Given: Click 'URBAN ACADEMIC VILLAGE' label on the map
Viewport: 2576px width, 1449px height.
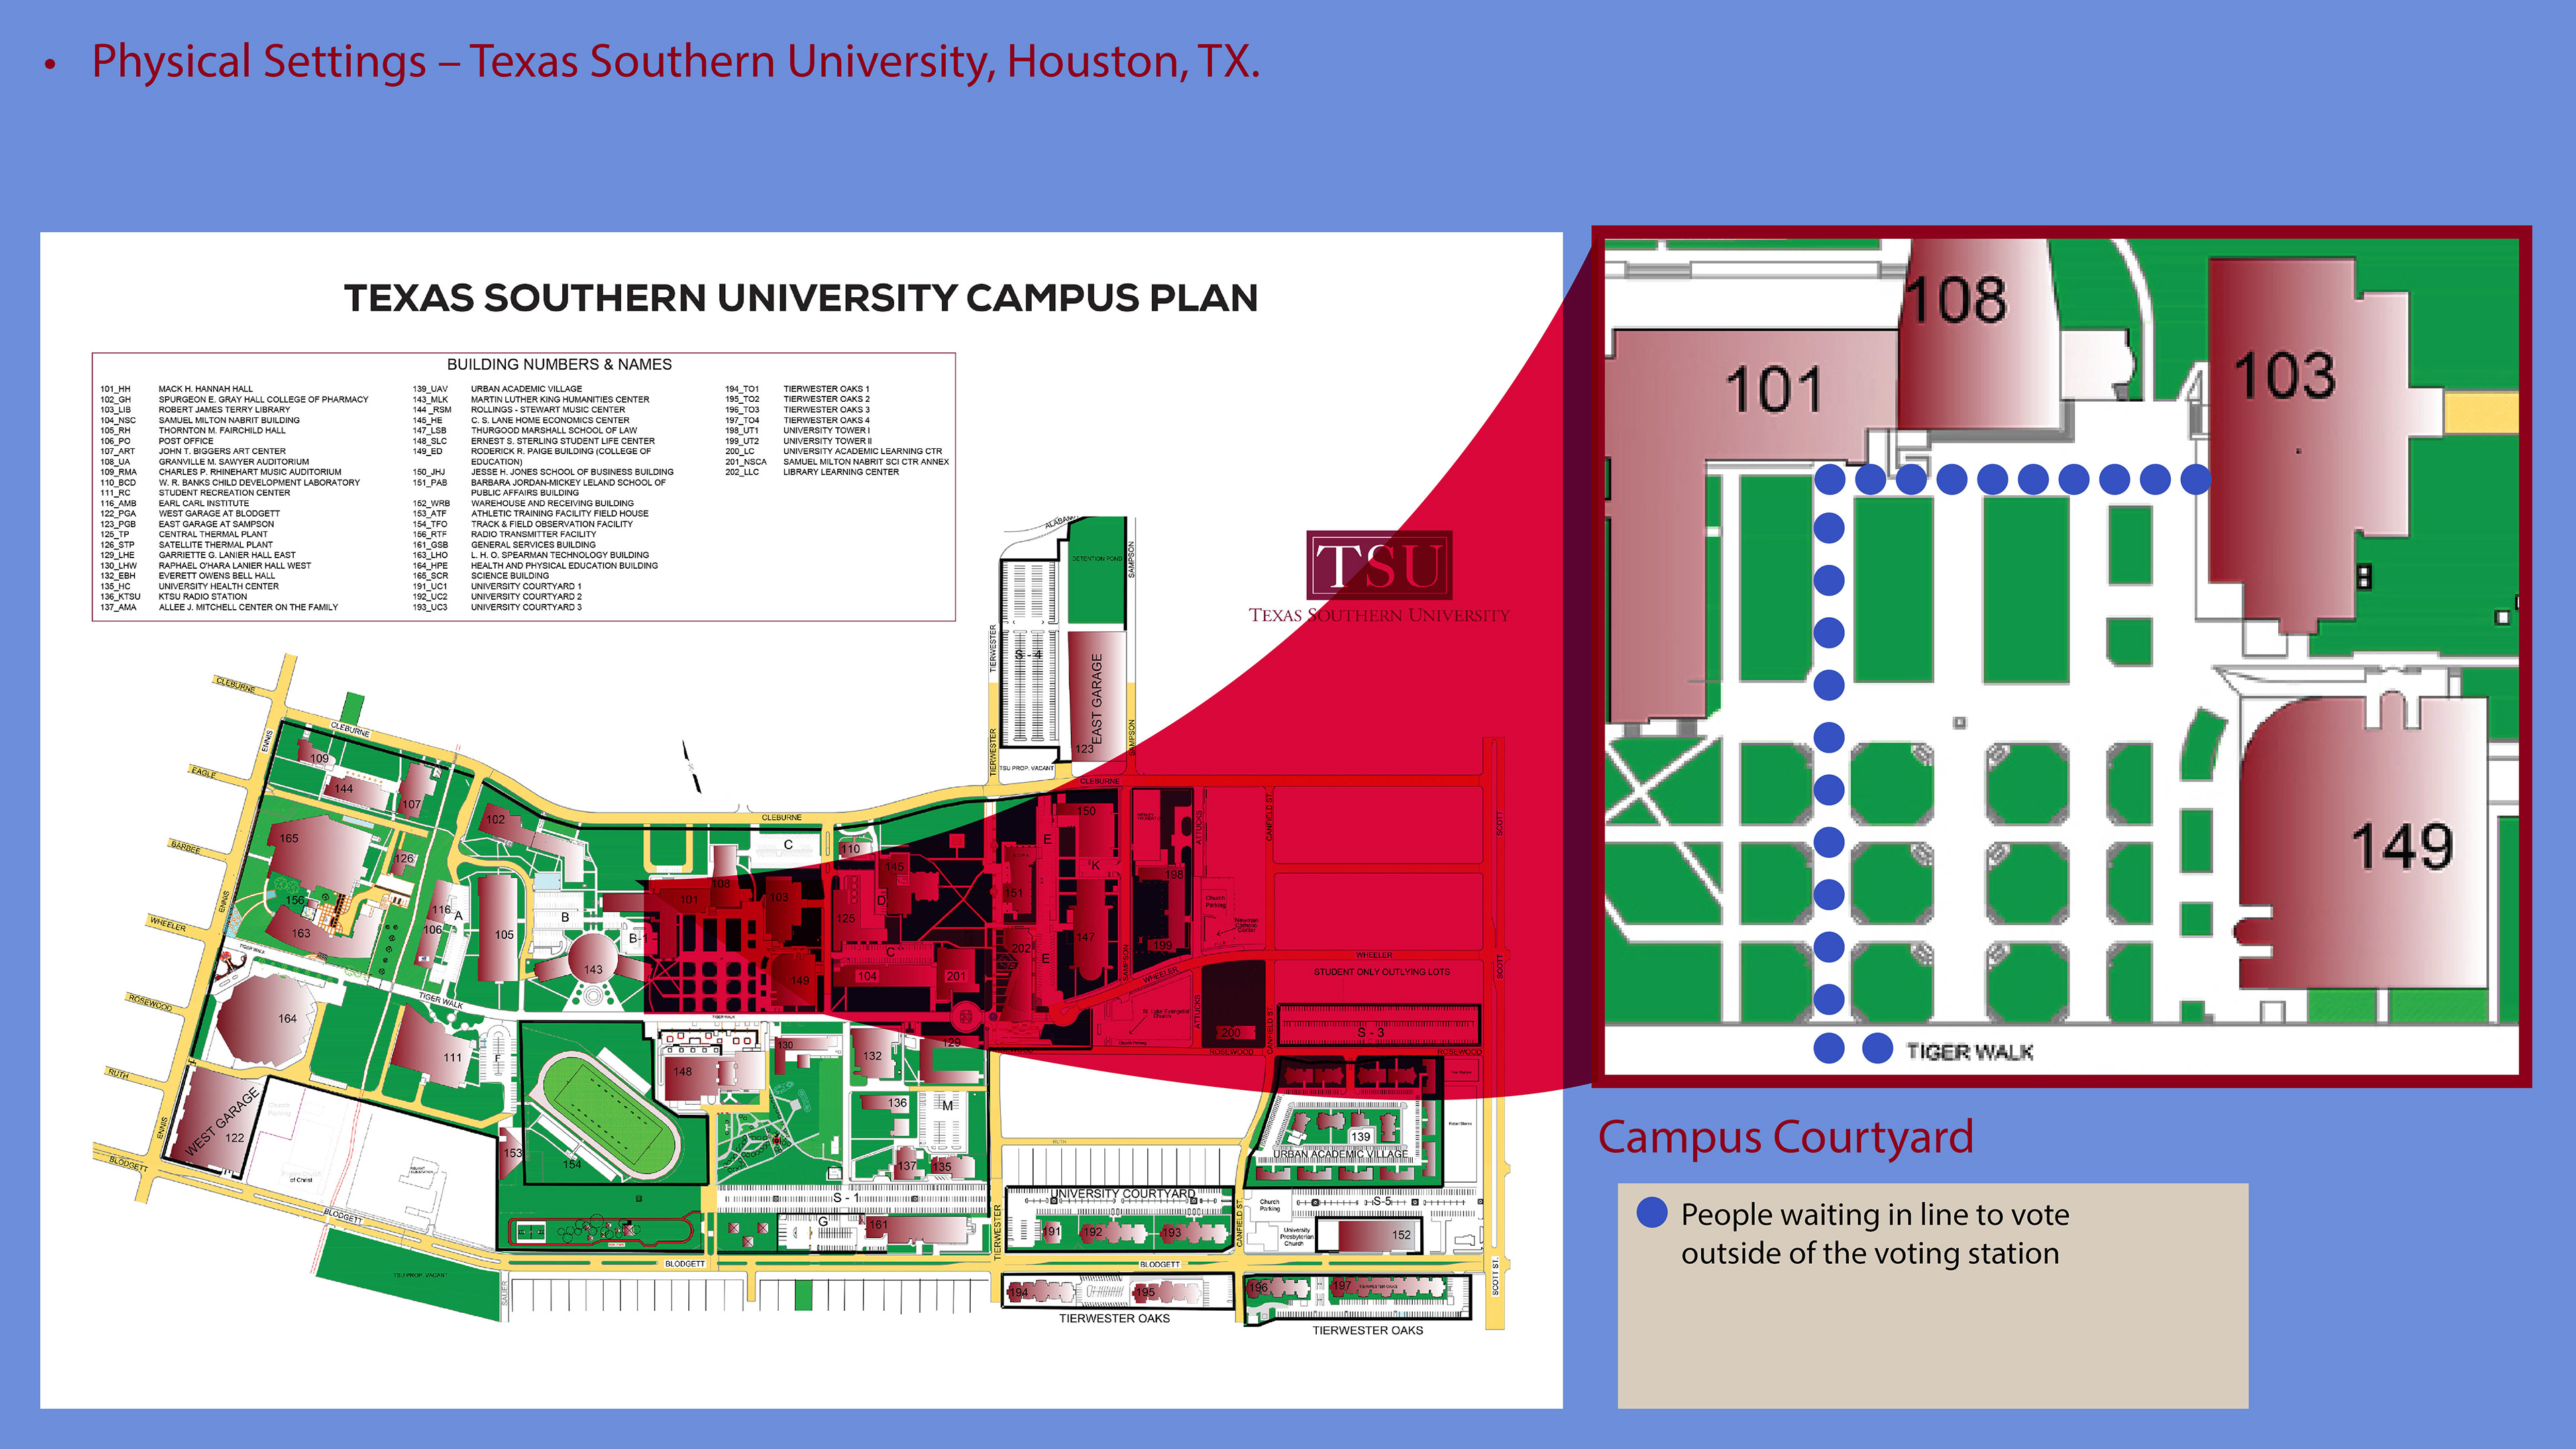Looking at the screenshot, I should tap(1340, 1154).
